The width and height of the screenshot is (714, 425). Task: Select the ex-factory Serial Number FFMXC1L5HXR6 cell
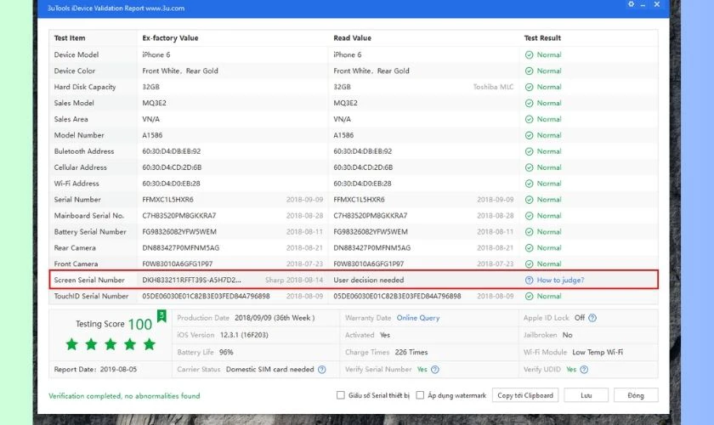click(x=168, y=200)
